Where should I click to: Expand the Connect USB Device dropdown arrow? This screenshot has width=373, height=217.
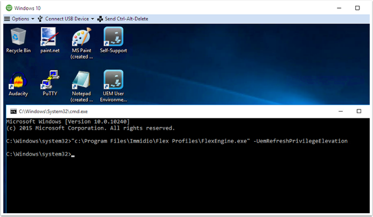click(x=93, y=19)
